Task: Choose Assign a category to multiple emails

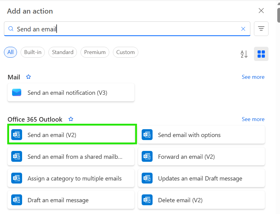Action: coord(71,178)
